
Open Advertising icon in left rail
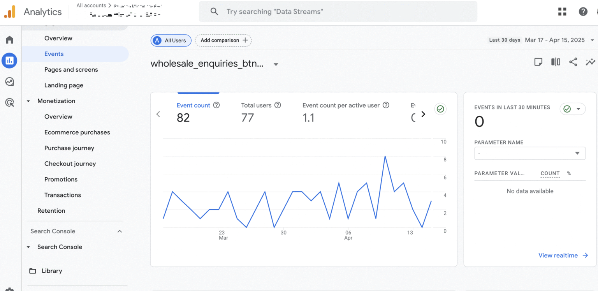10,102
